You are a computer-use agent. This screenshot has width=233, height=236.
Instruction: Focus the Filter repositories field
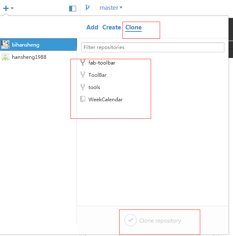(153, 47)
